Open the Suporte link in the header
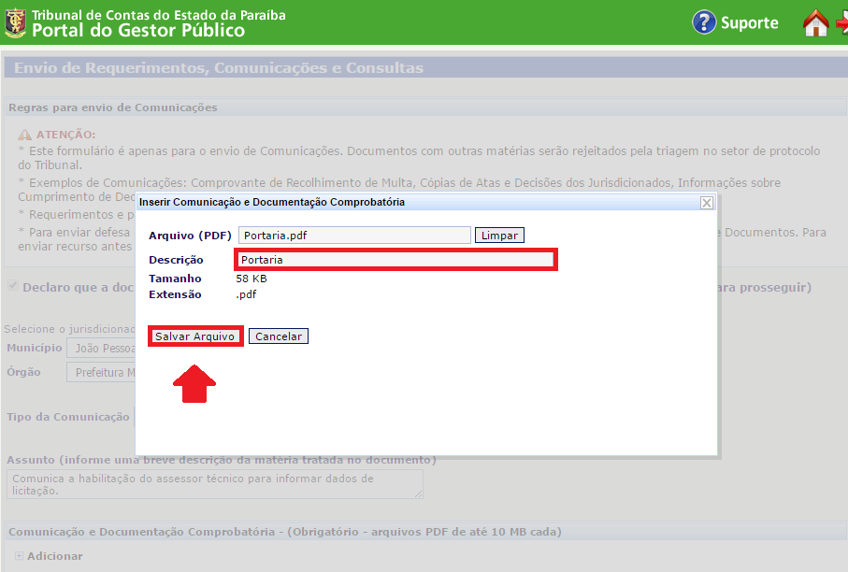The image size is (848, 572). (749, 23)
